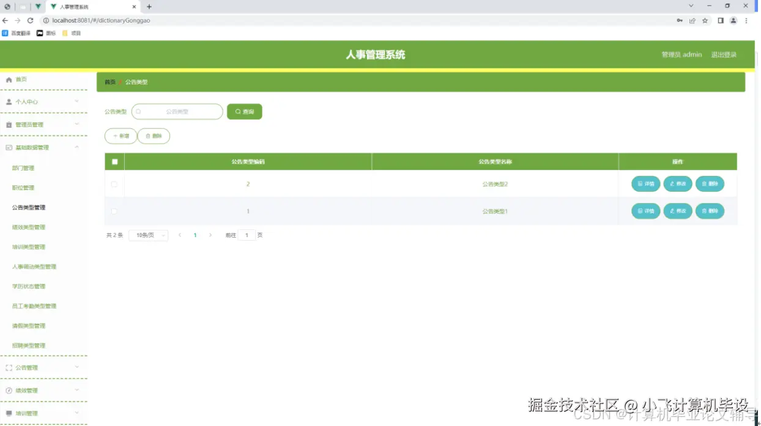761x426 pixels.
Task: Select 公告类型管理 in the sidebar
Action: point(29,207)
